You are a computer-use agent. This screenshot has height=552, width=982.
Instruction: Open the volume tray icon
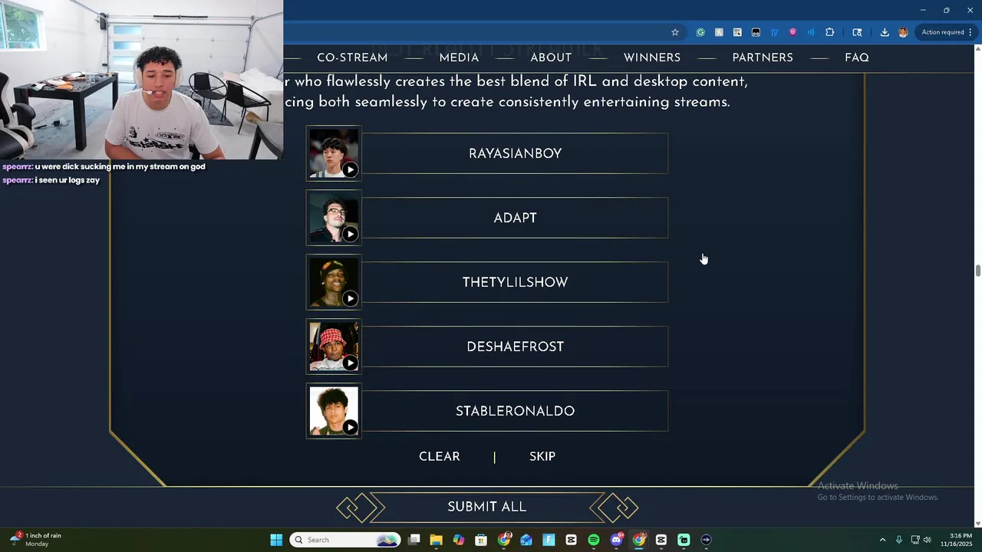coord(927,540)
